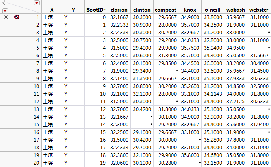Click wabash cell 37.2125
Image resolution: width=271 pixels, height=167 pixels.
click(x=236, y=101)
